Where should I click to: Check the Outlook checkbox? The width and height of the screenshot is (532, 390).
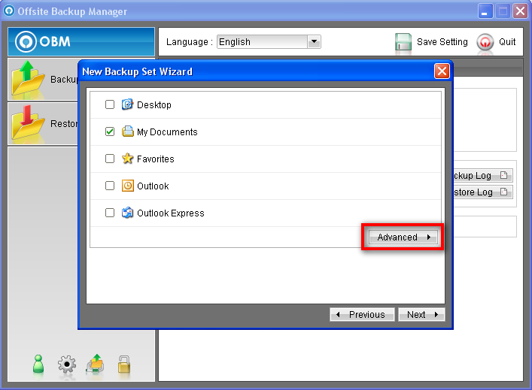pyautogui.click(x=110, y=186)
